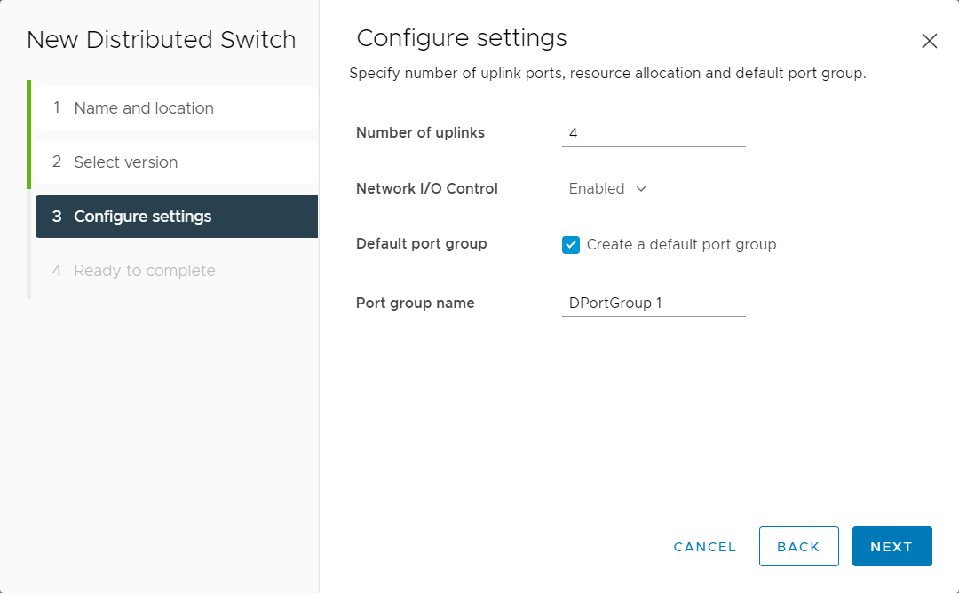Click the Network I/O Control label
This screenshot has height=593, width=959.
[427, 188]
